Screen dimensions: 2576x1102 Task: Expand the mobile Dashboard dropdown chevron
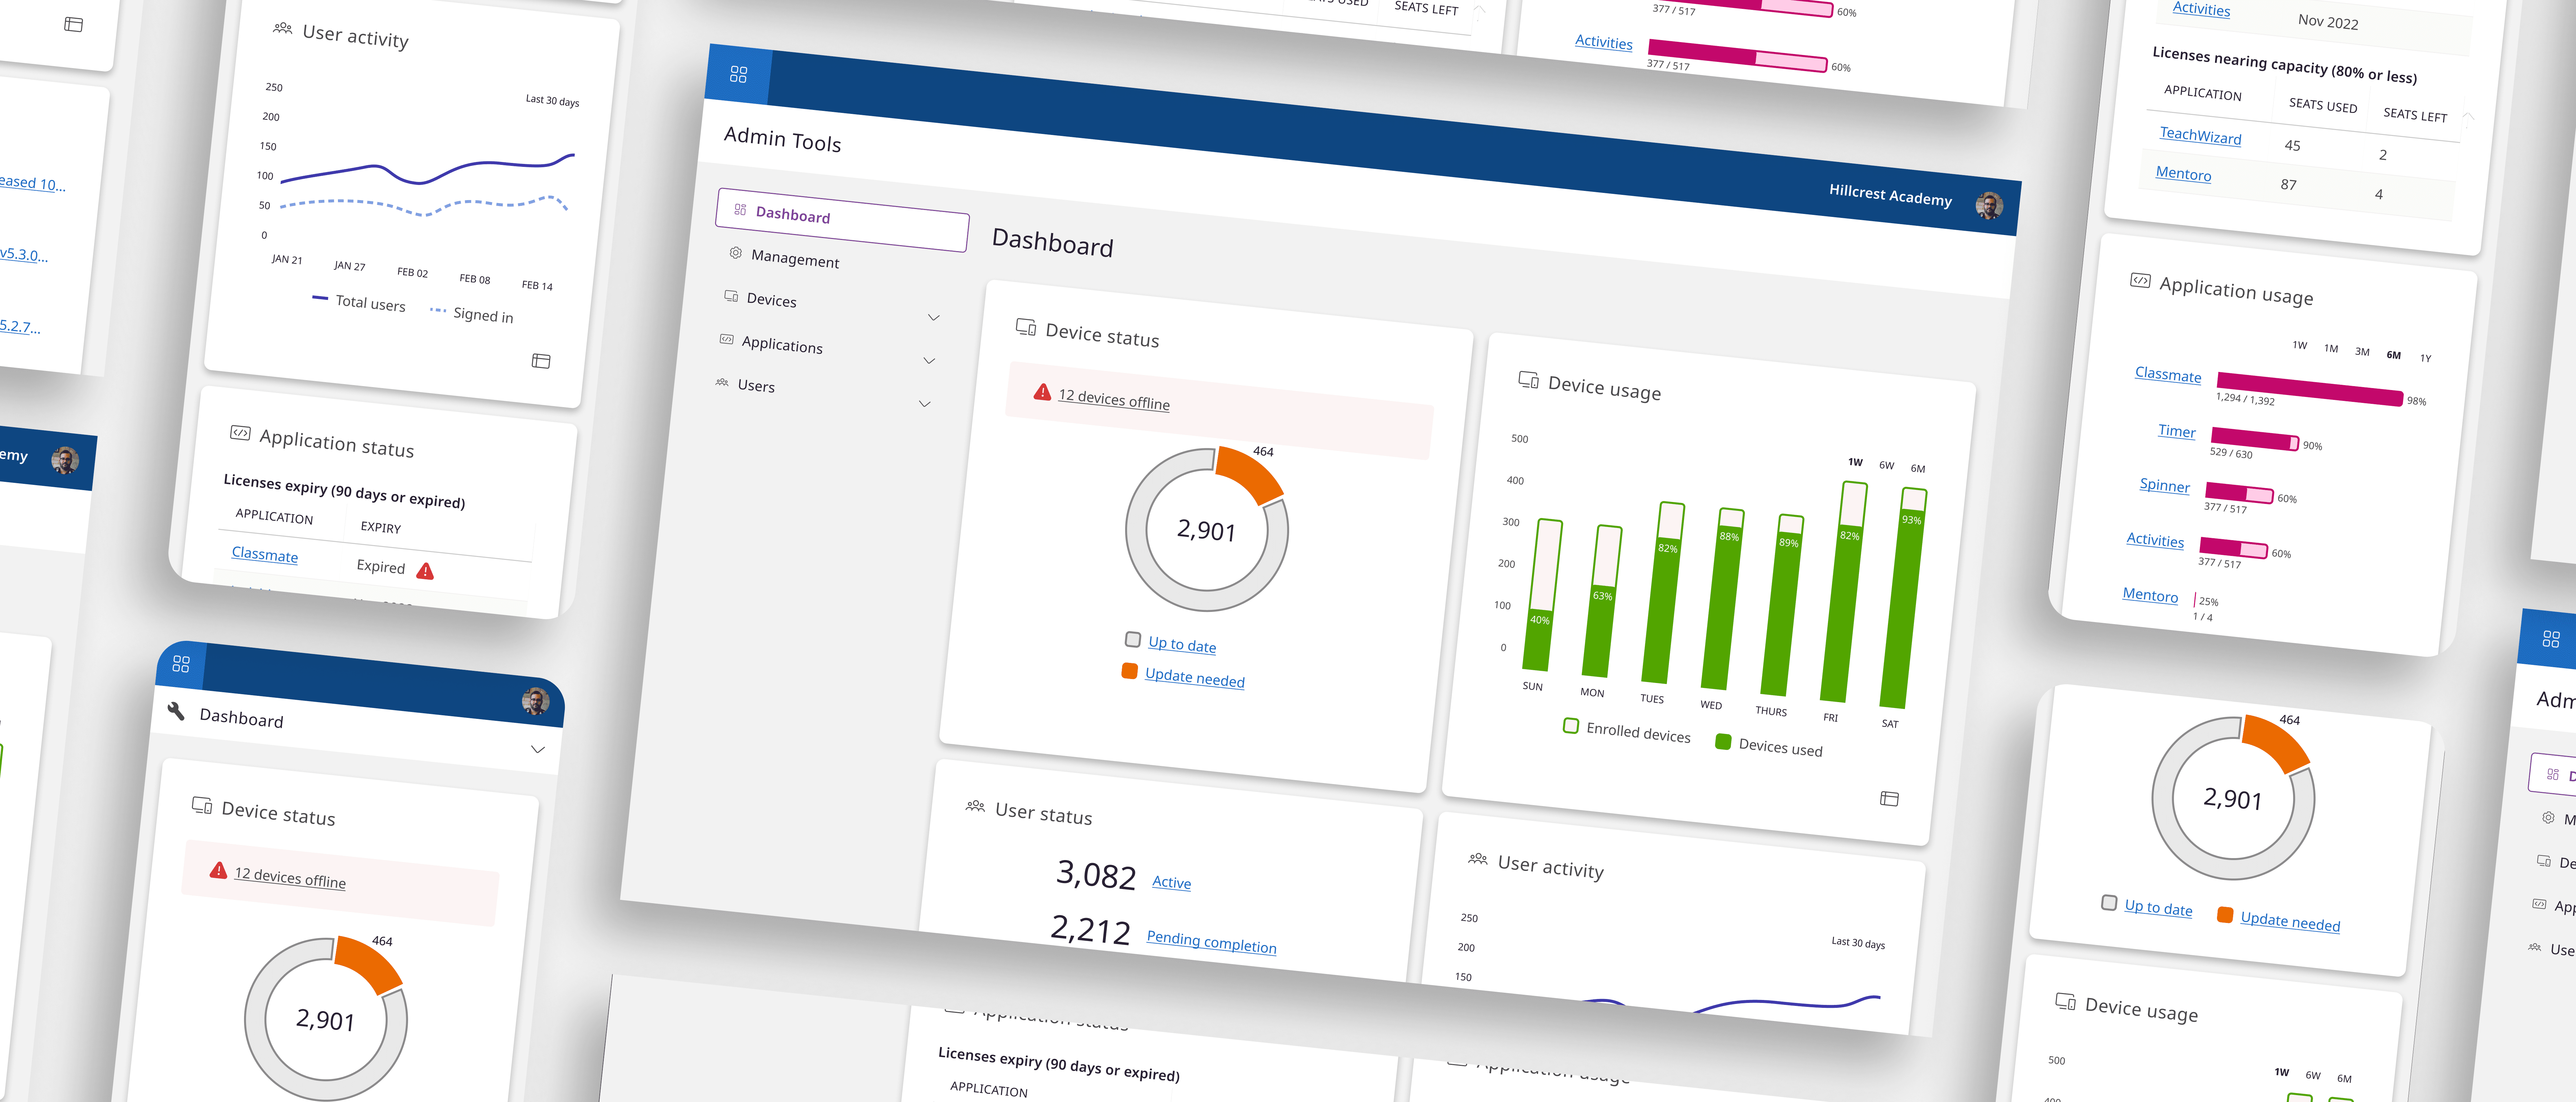click(x=538, y=749)
